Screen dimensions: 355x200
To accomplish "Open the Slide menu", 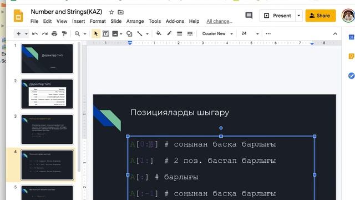I will pyautogui.click(x=116, y=21).
